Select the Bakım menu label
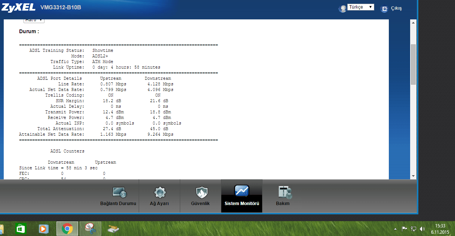This screenshot has height=236, width=455. pyautogui.click(x=283, y=204)
